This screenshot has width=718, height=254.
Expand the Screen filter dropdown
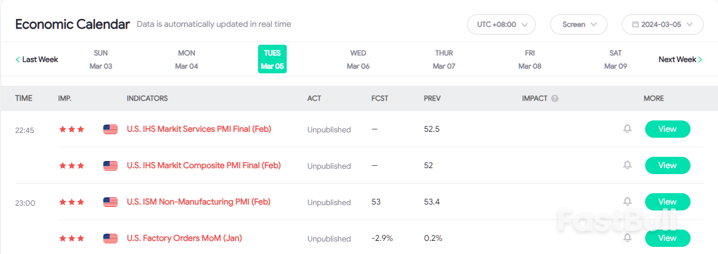click(x=579, y=24)
